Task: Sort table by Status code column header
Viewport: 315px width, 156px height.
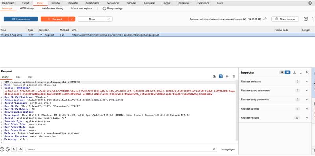Action: tap(288, 30)
